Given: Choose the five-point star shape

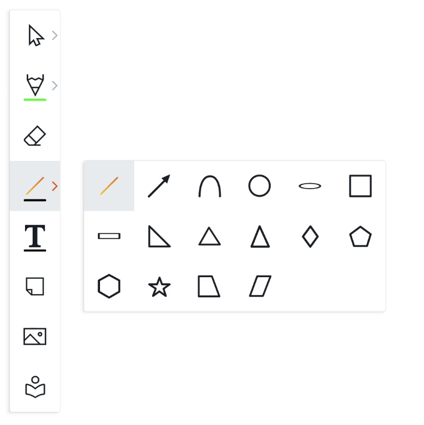Looking at the screenshot, I should 159,286.
